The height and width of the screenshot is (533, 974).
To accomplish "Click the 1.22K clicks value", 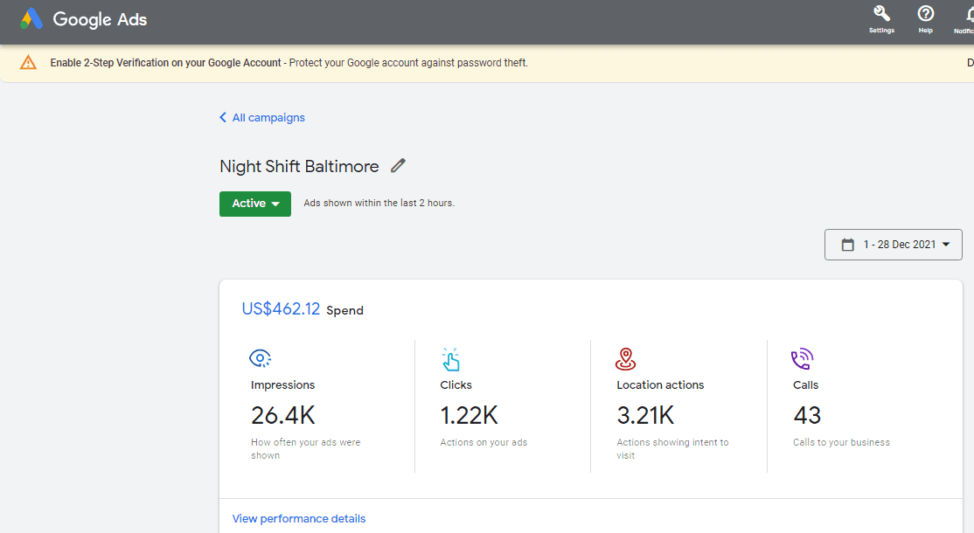I will pyautogui.click(x=469, y=415).
